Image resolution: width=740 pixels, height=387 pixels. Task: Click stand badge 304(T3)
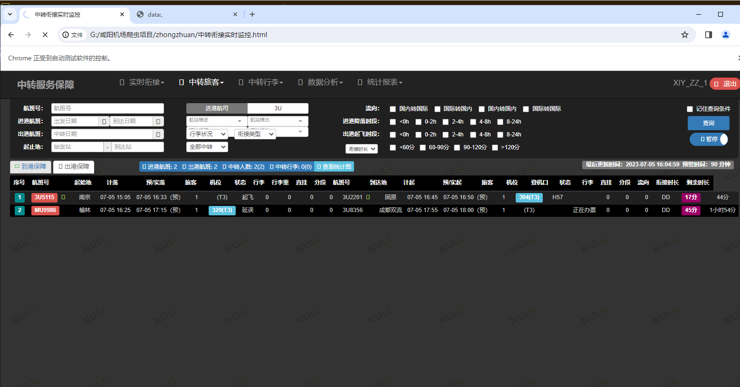529,197
